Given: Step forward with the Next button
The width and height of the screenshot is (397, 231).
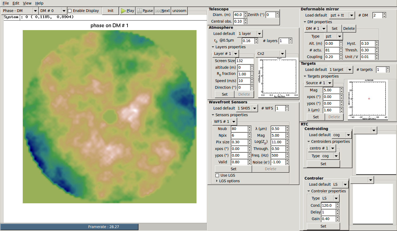Looking at the screenshot, I should pos(163,11).
